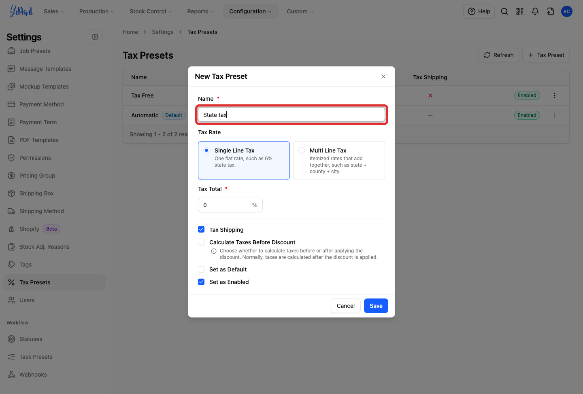
Task: Uncheck the Set as Enabled box
Action: pyautogui.click(x=201, y=282)
